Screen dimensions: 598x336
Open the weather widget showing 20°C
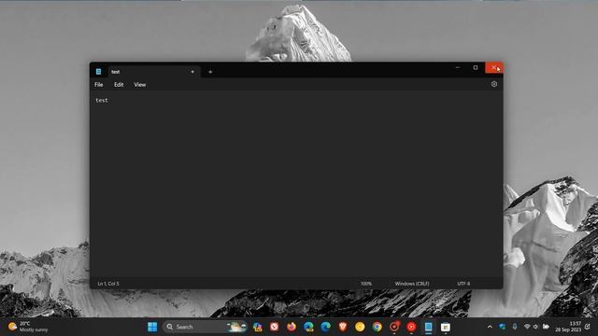pos(28,327)
